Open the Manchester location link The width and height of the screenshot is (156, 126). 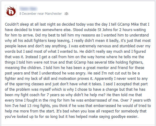click(53, 14)
